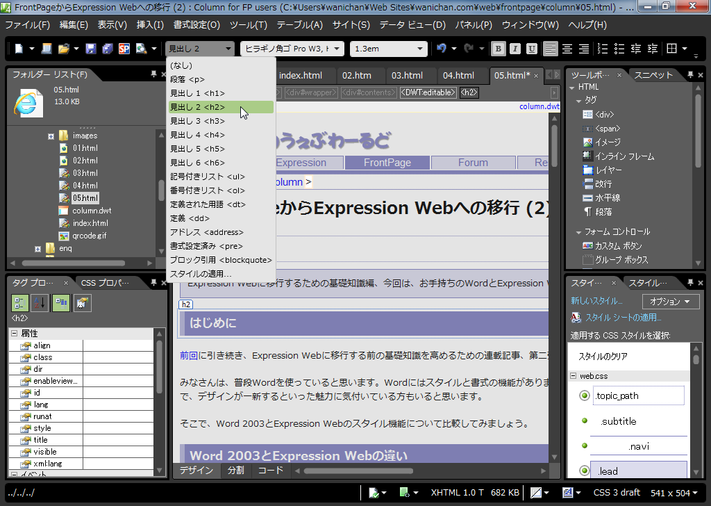Apply numbered list formatting
Image resolution: width=711 pixels, height=506 pixels.
click(x=603, y=49)
